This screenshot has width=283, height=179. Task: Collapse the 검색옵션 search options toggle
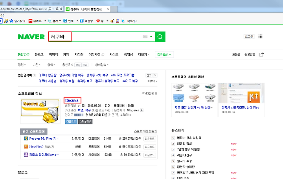[164, 55]
